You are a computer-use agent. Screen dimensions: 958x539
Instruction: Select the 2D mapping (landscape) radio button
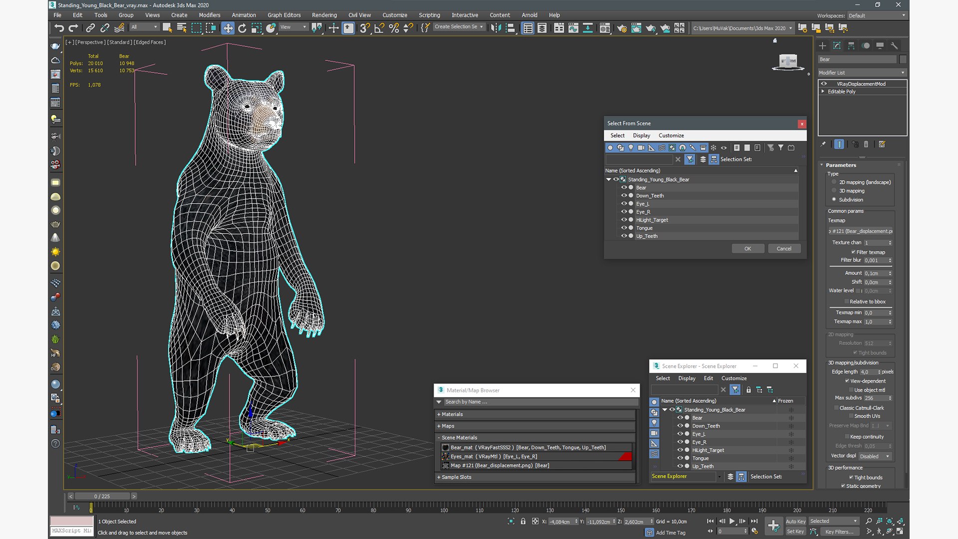click(834, 182)
